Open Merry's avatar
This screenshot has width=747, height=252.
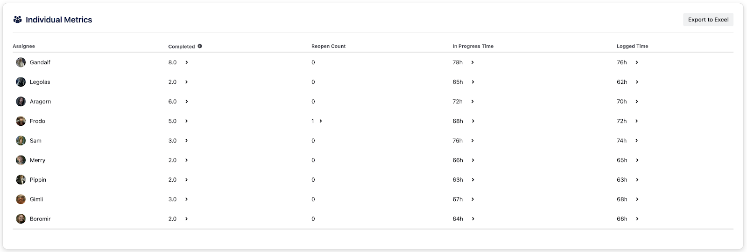point(21,160)
